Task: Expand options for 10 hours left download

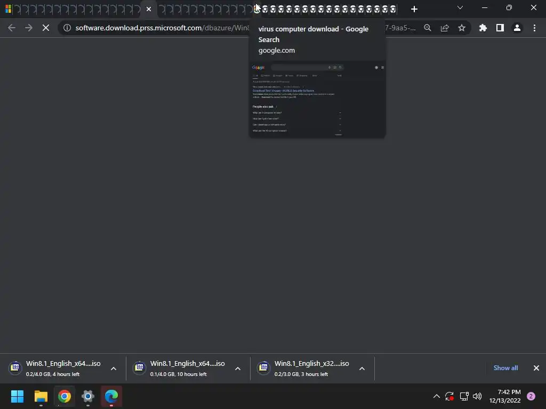Action: (238, 369)
